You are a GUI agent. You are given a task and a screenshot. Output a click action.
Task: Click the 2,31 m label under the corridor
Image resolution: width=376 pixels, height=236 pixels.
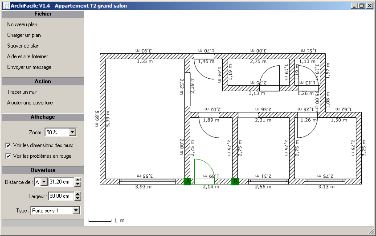point(263,120)
